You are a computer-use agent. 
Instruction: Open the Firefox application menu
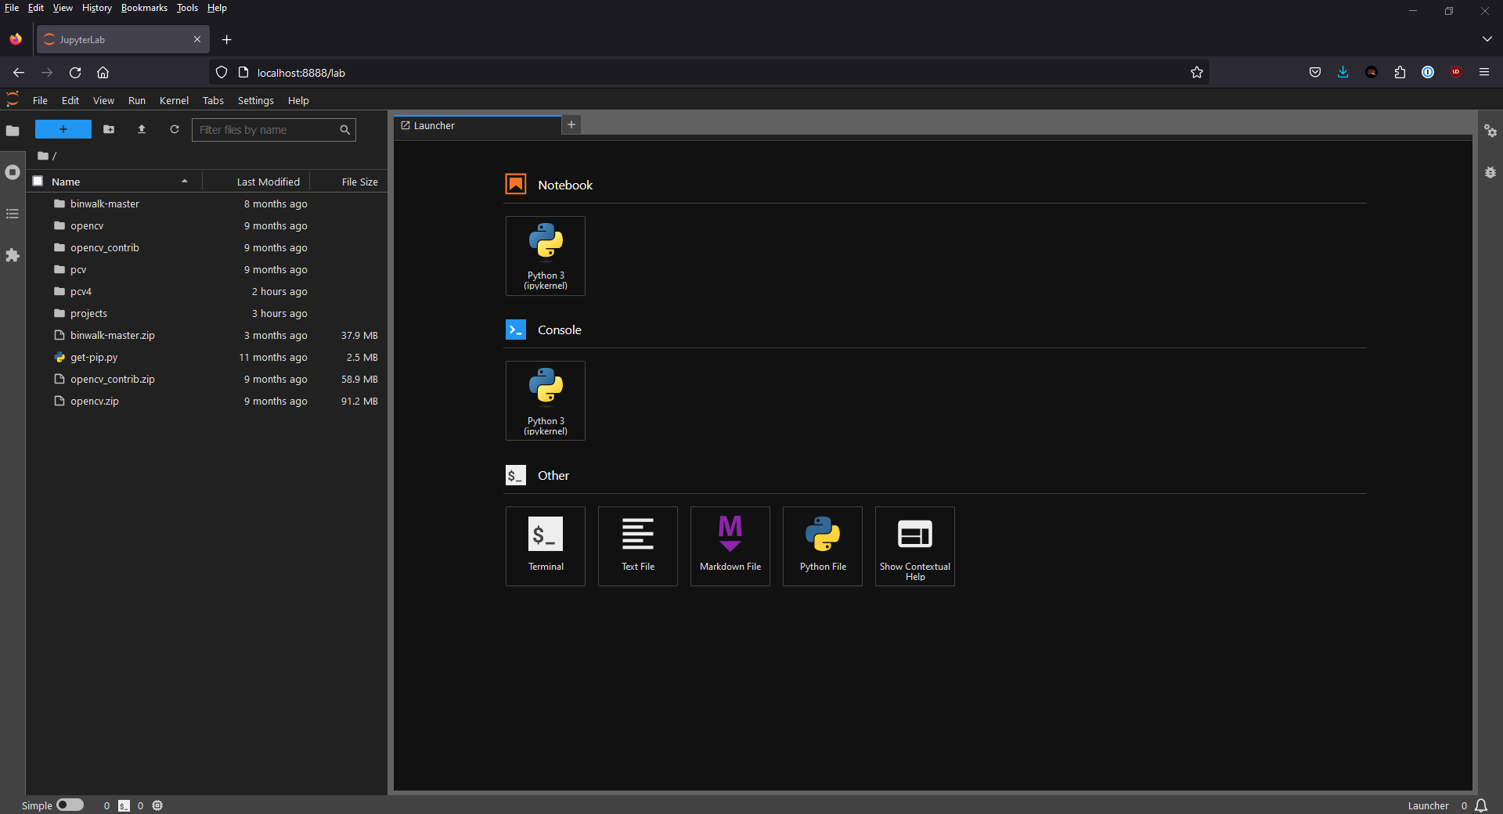[1484, 72]
